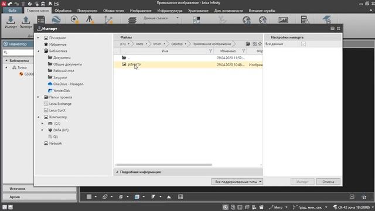Switch to the Уравнивание ribbon tab
375x211 pixels.
click(x=198, y=11)
